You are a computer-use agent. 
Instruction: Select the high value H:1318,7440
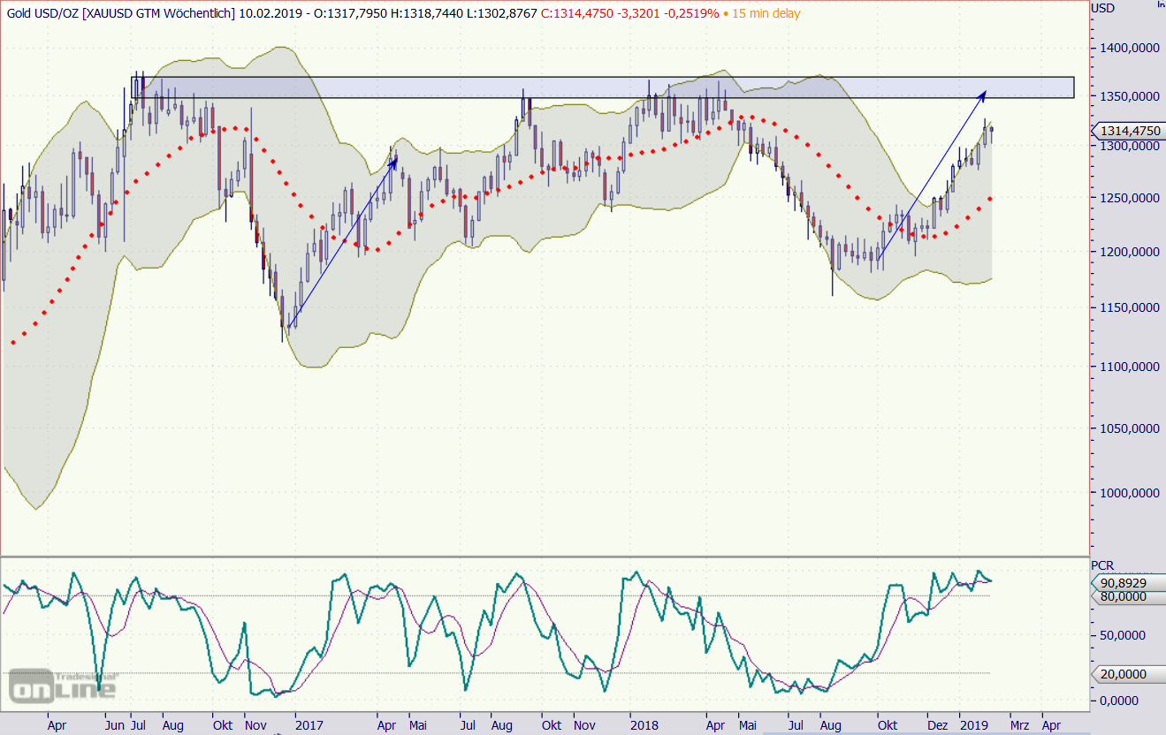428,13
